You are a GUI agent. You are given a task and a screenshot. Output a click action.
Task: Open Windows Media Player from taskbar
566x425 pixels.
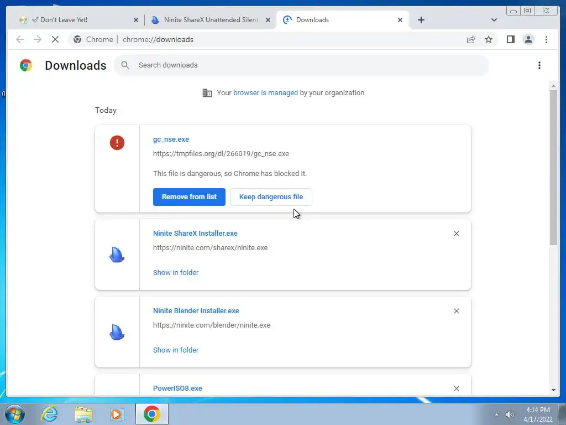click(117, 414)
